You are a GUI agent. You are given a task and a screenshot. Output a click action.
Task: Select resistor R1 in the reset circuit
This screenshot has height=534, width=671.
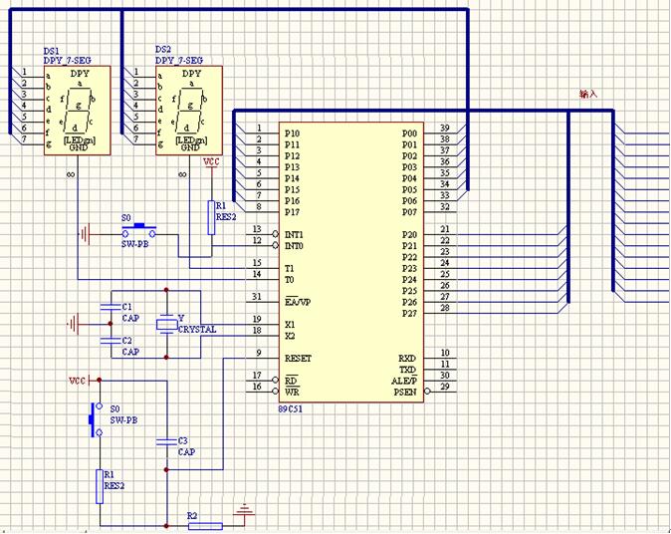(100, 486)
